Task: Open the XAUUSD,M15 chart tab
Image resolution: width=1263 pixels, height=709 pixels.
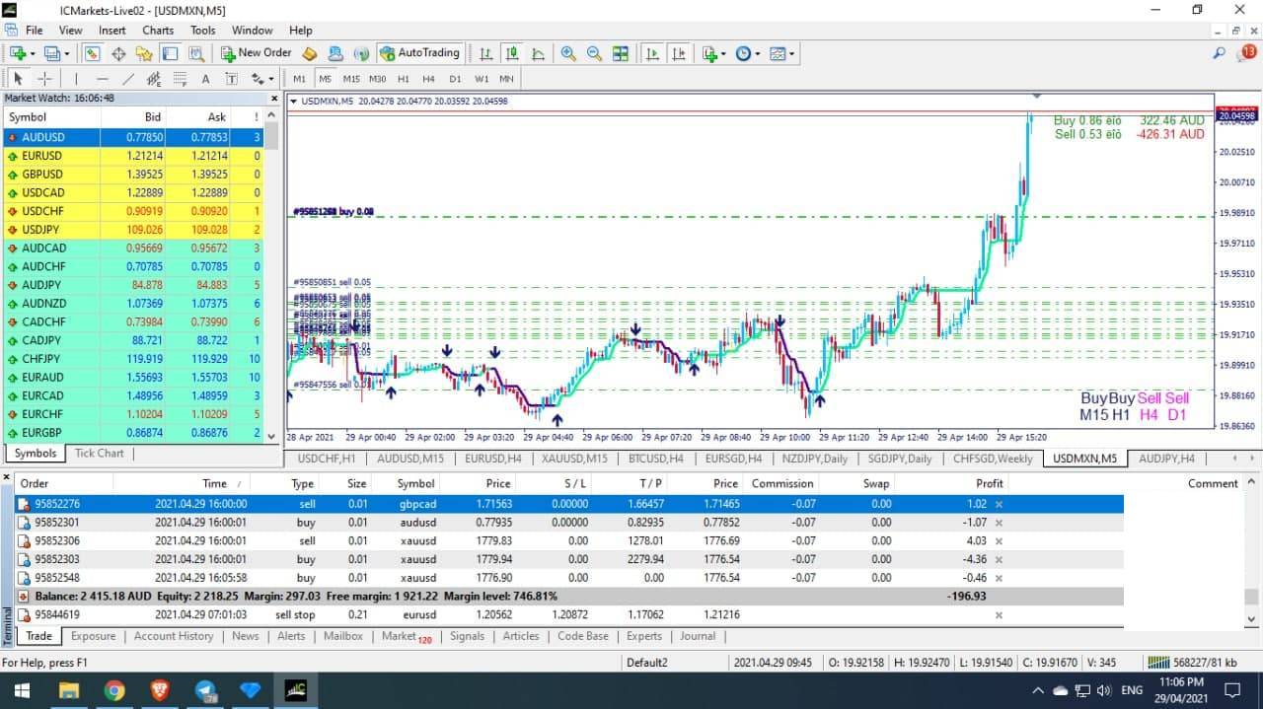Action: click(574, 459)
